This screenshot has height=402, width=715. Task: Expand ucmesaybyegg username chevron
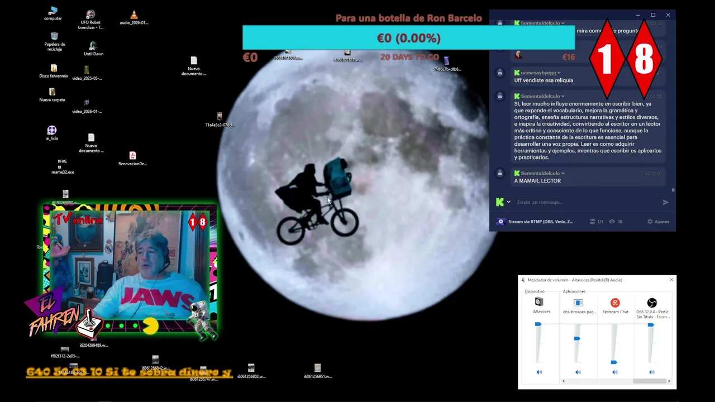click(559, 73)
